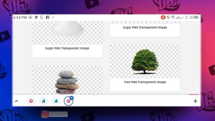Viewport: 215px width, 121px height.
Task: Open the left sugar pile image thumbnail
Action: pyautogui.click(x=67, y=33)
